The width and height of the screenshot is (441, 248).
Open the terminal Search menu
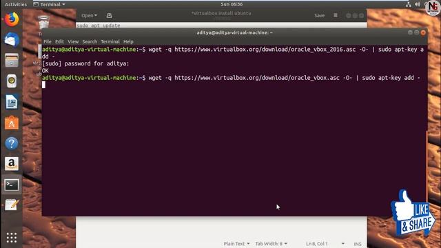point(90,41)
